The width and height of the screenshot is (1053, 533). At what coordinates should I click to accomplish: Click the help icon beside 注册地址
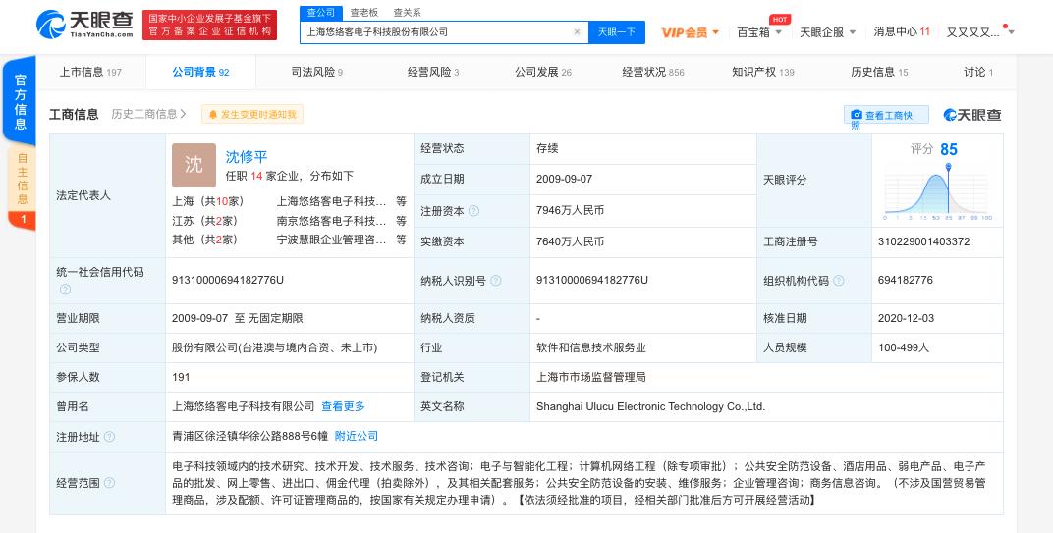[109, 436]
